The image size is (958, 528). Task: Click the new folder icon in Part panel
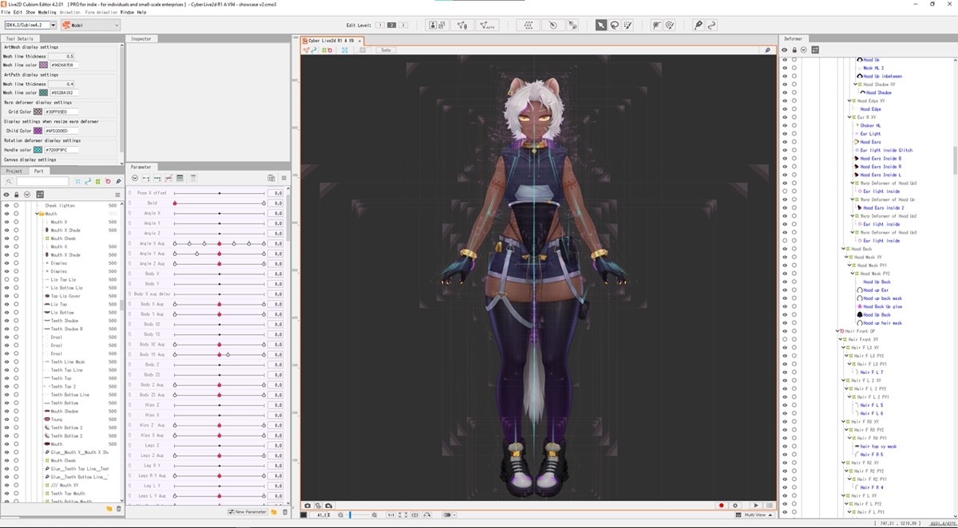tap(109, 508)
